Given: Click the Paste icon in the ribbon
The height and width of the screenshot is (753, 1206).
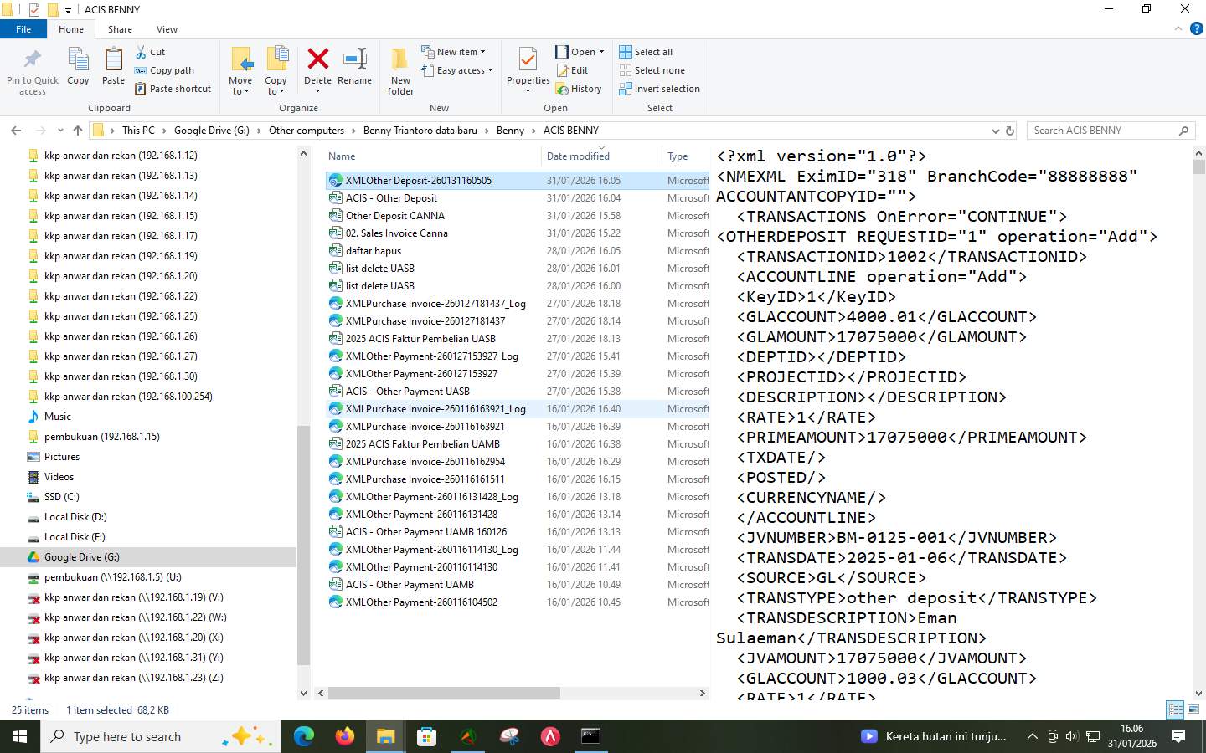Looking at the screenshot, I should tap(113, 67).
